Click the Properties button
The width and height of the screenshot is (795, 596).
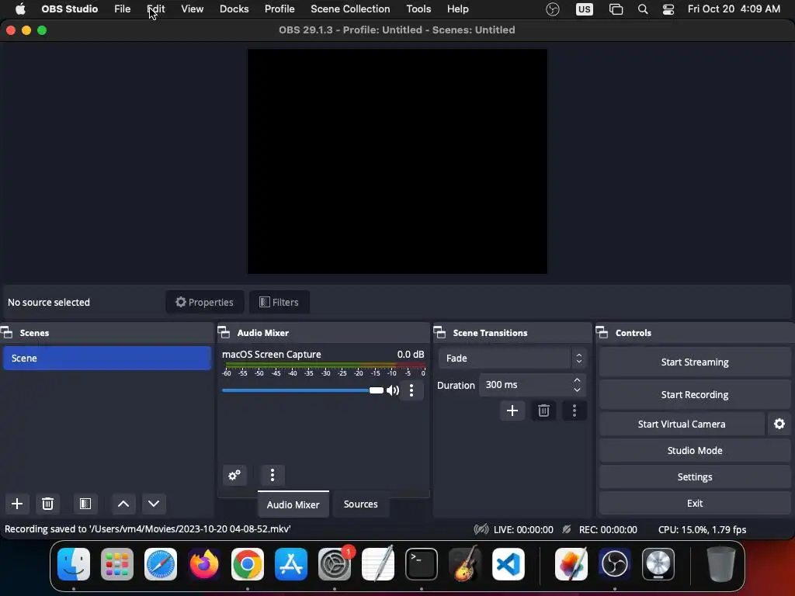205,302
